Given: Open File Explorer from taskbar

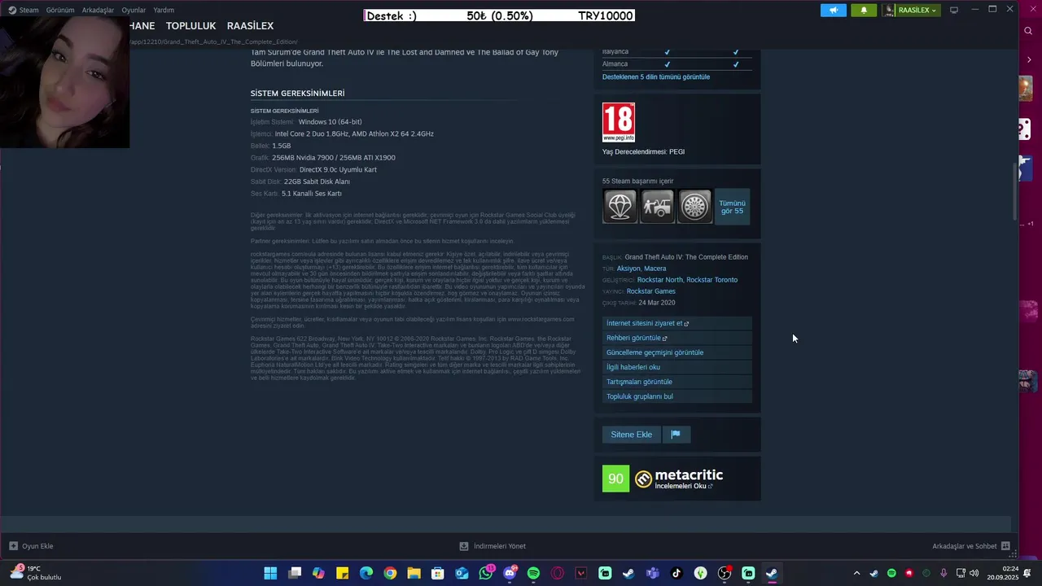Looking at the screenshot, I should pyautogui.click(x=414, y=573).
